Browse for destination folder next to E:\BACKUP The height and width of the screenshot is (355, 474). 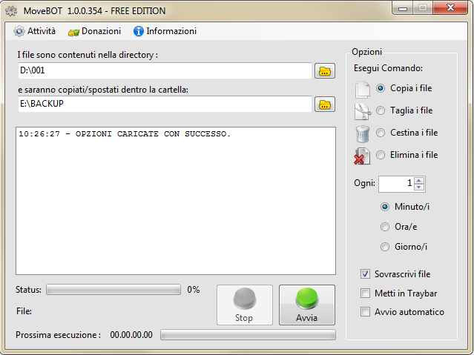(x=325, y=104)
